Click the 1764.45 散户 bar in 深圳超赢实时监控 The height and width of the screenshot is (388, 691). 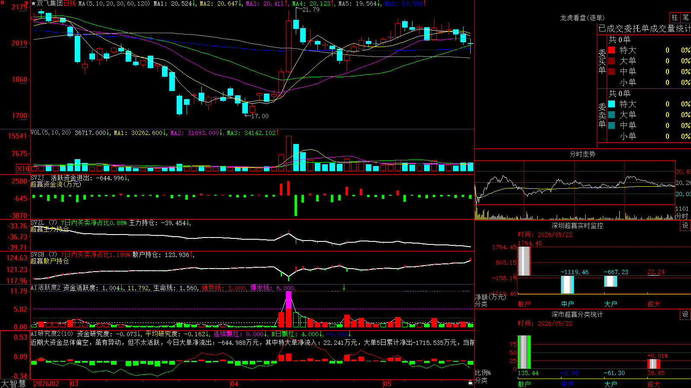pos(524,261)
